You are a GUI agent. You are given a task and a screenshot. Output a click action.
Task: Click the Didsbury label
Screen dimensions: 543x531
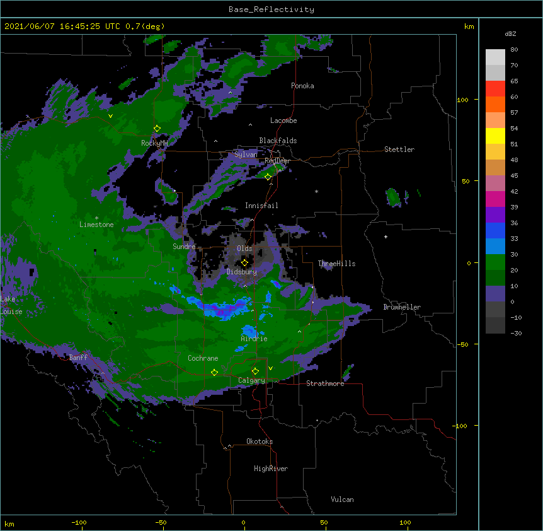pos(242,272)
